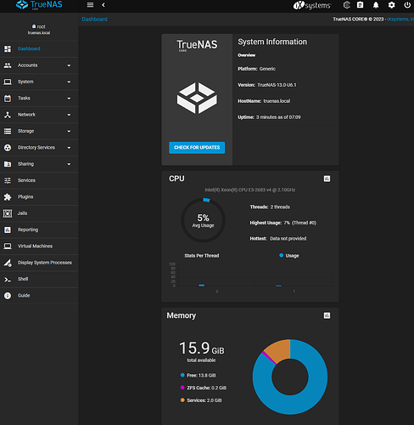Toggle the hamburger menu icon
Screen dimensions: 414x425
pyautogui.click(x=90, y=5)
